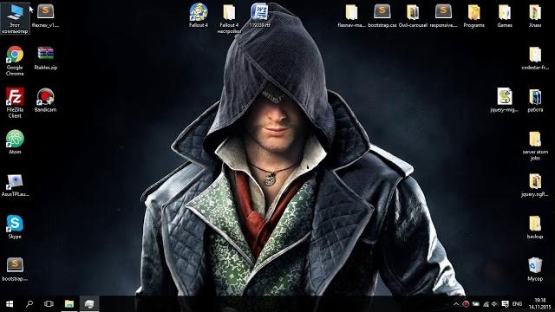Select the Bandicam desktop shortcut
This screenshot has height=312, width=555.
pyautogui.click(x=45, y=100)
